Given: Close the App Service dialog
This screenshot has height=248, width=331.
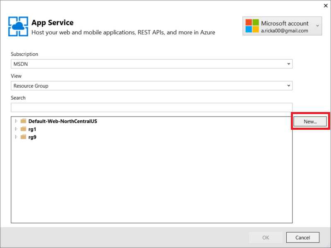Looking at the screenshot, I should 326,6.
